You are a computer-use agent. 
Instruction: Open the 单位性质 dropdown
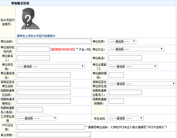point(122,42)
